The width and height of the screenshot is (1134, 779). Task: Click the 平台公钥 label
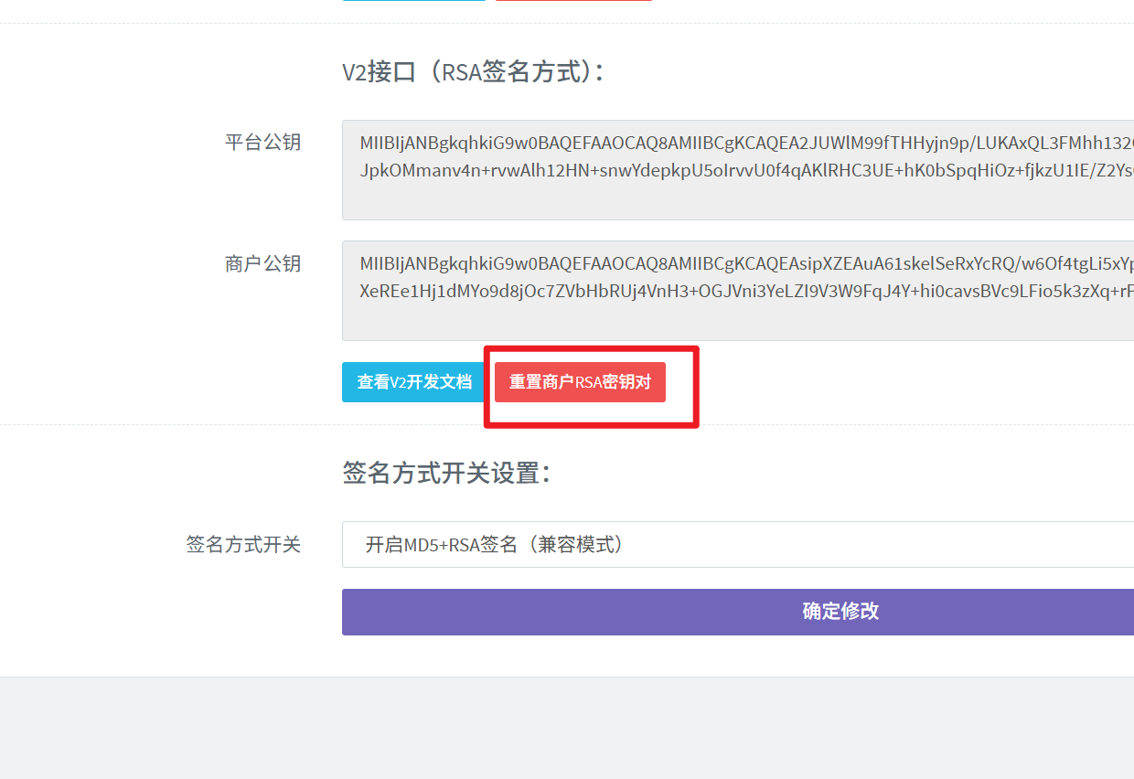pos(262,143)
